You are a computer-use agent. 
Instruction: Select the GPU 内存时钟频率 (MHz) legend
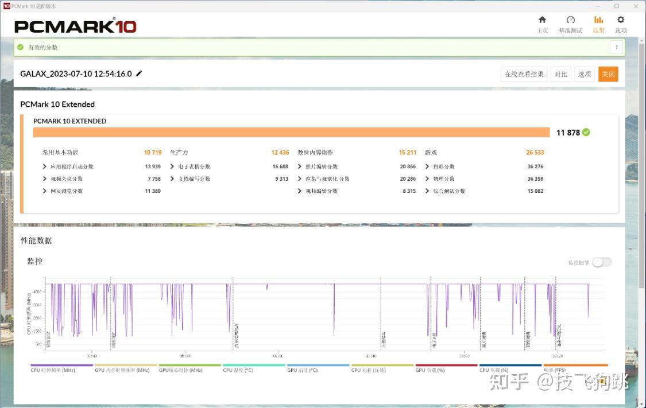pyautogui.click(x=126, y=368)
